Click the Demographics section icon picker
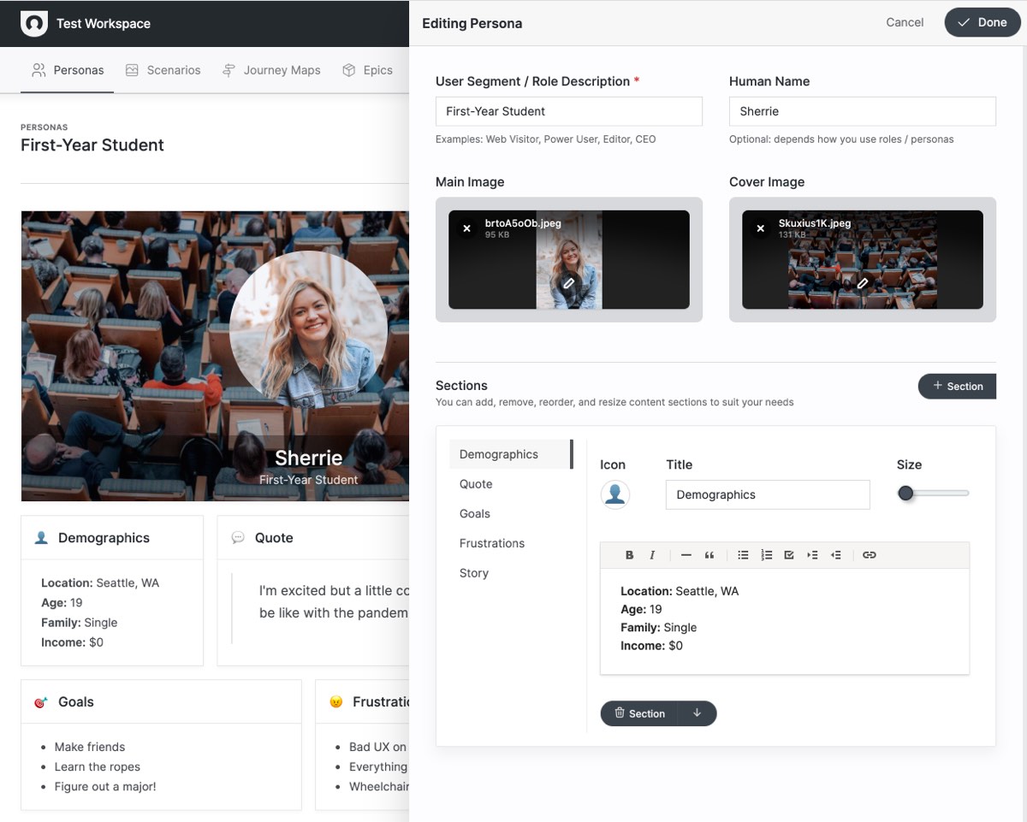This screenshot has width=1027, height=822. coord(614,494)
